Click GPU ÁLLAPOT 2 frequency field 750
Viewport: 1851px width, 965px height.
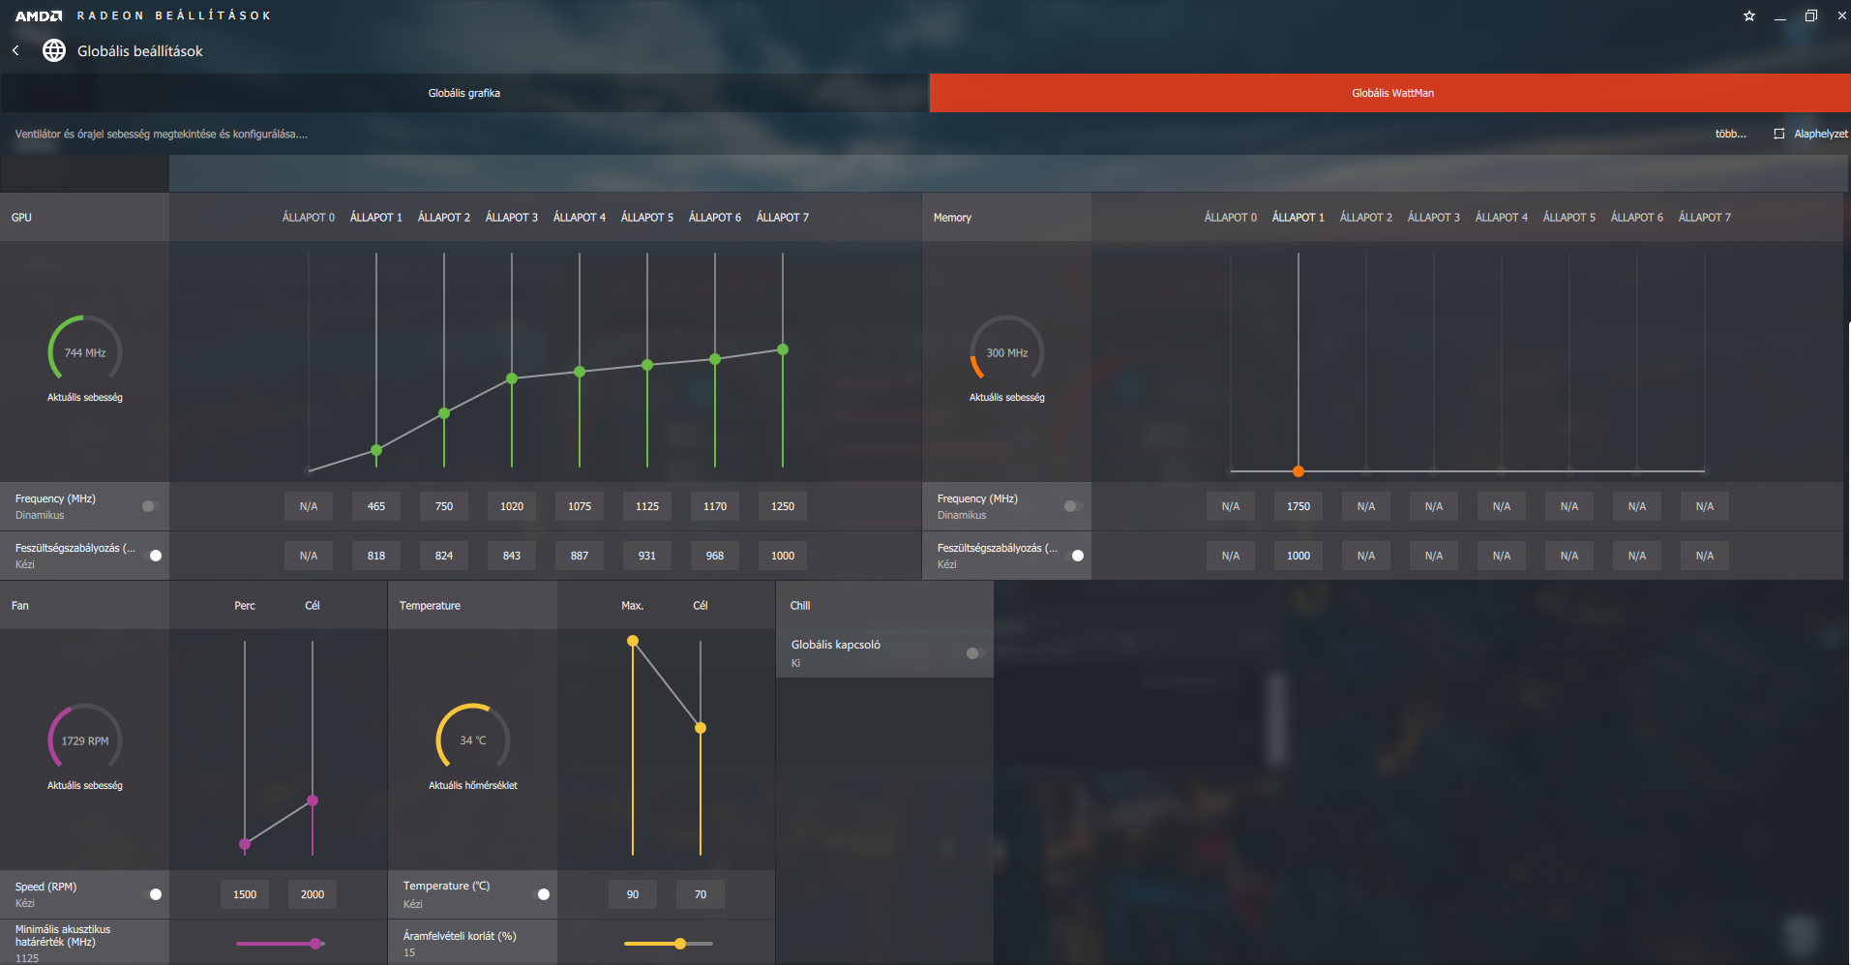click(x=444, y=506)
